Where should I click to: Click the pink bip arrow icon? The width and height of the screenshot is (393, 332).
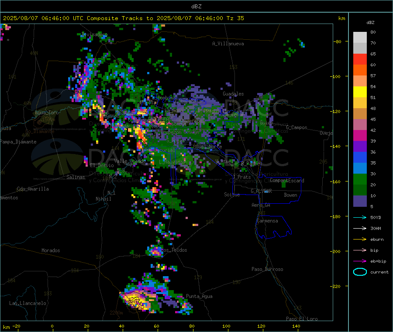click(x=360, y=250)
